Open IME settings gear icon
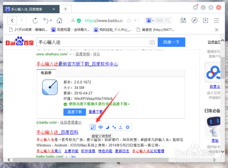The image size is (228, 168). (128, 127)
